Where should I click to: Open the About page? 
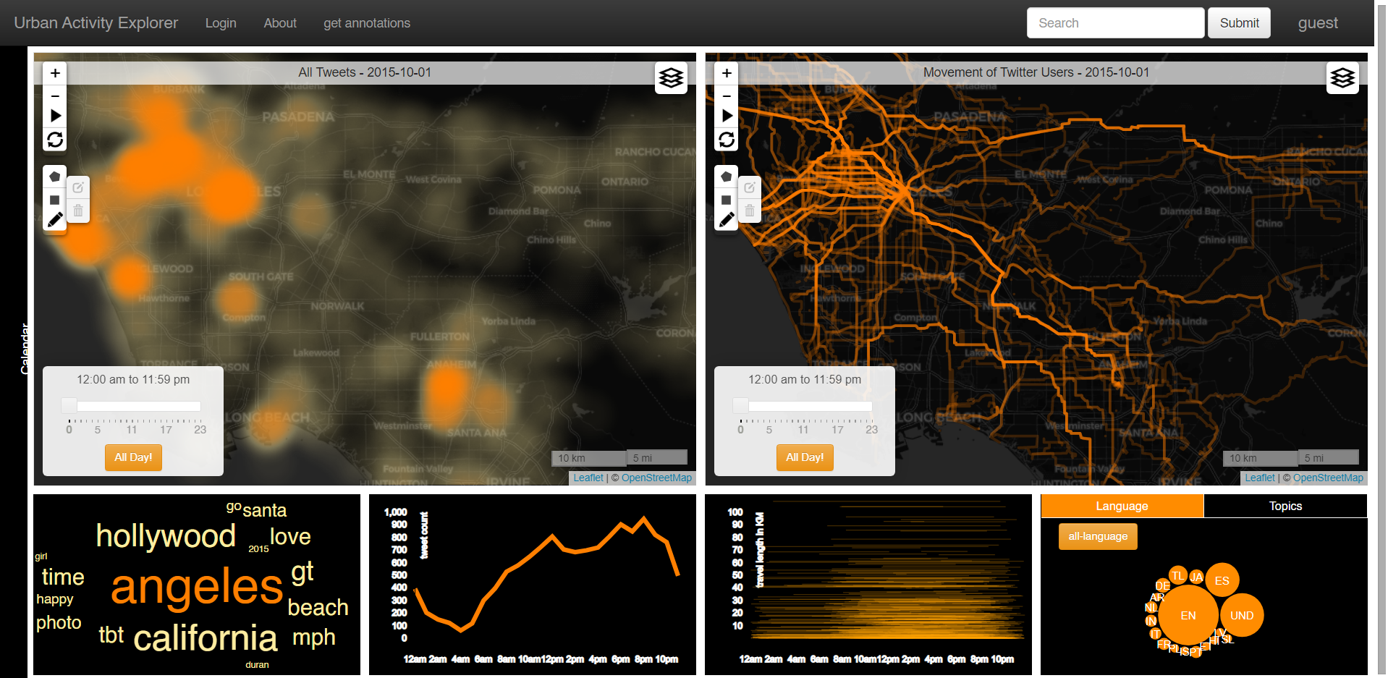(279, 22)
